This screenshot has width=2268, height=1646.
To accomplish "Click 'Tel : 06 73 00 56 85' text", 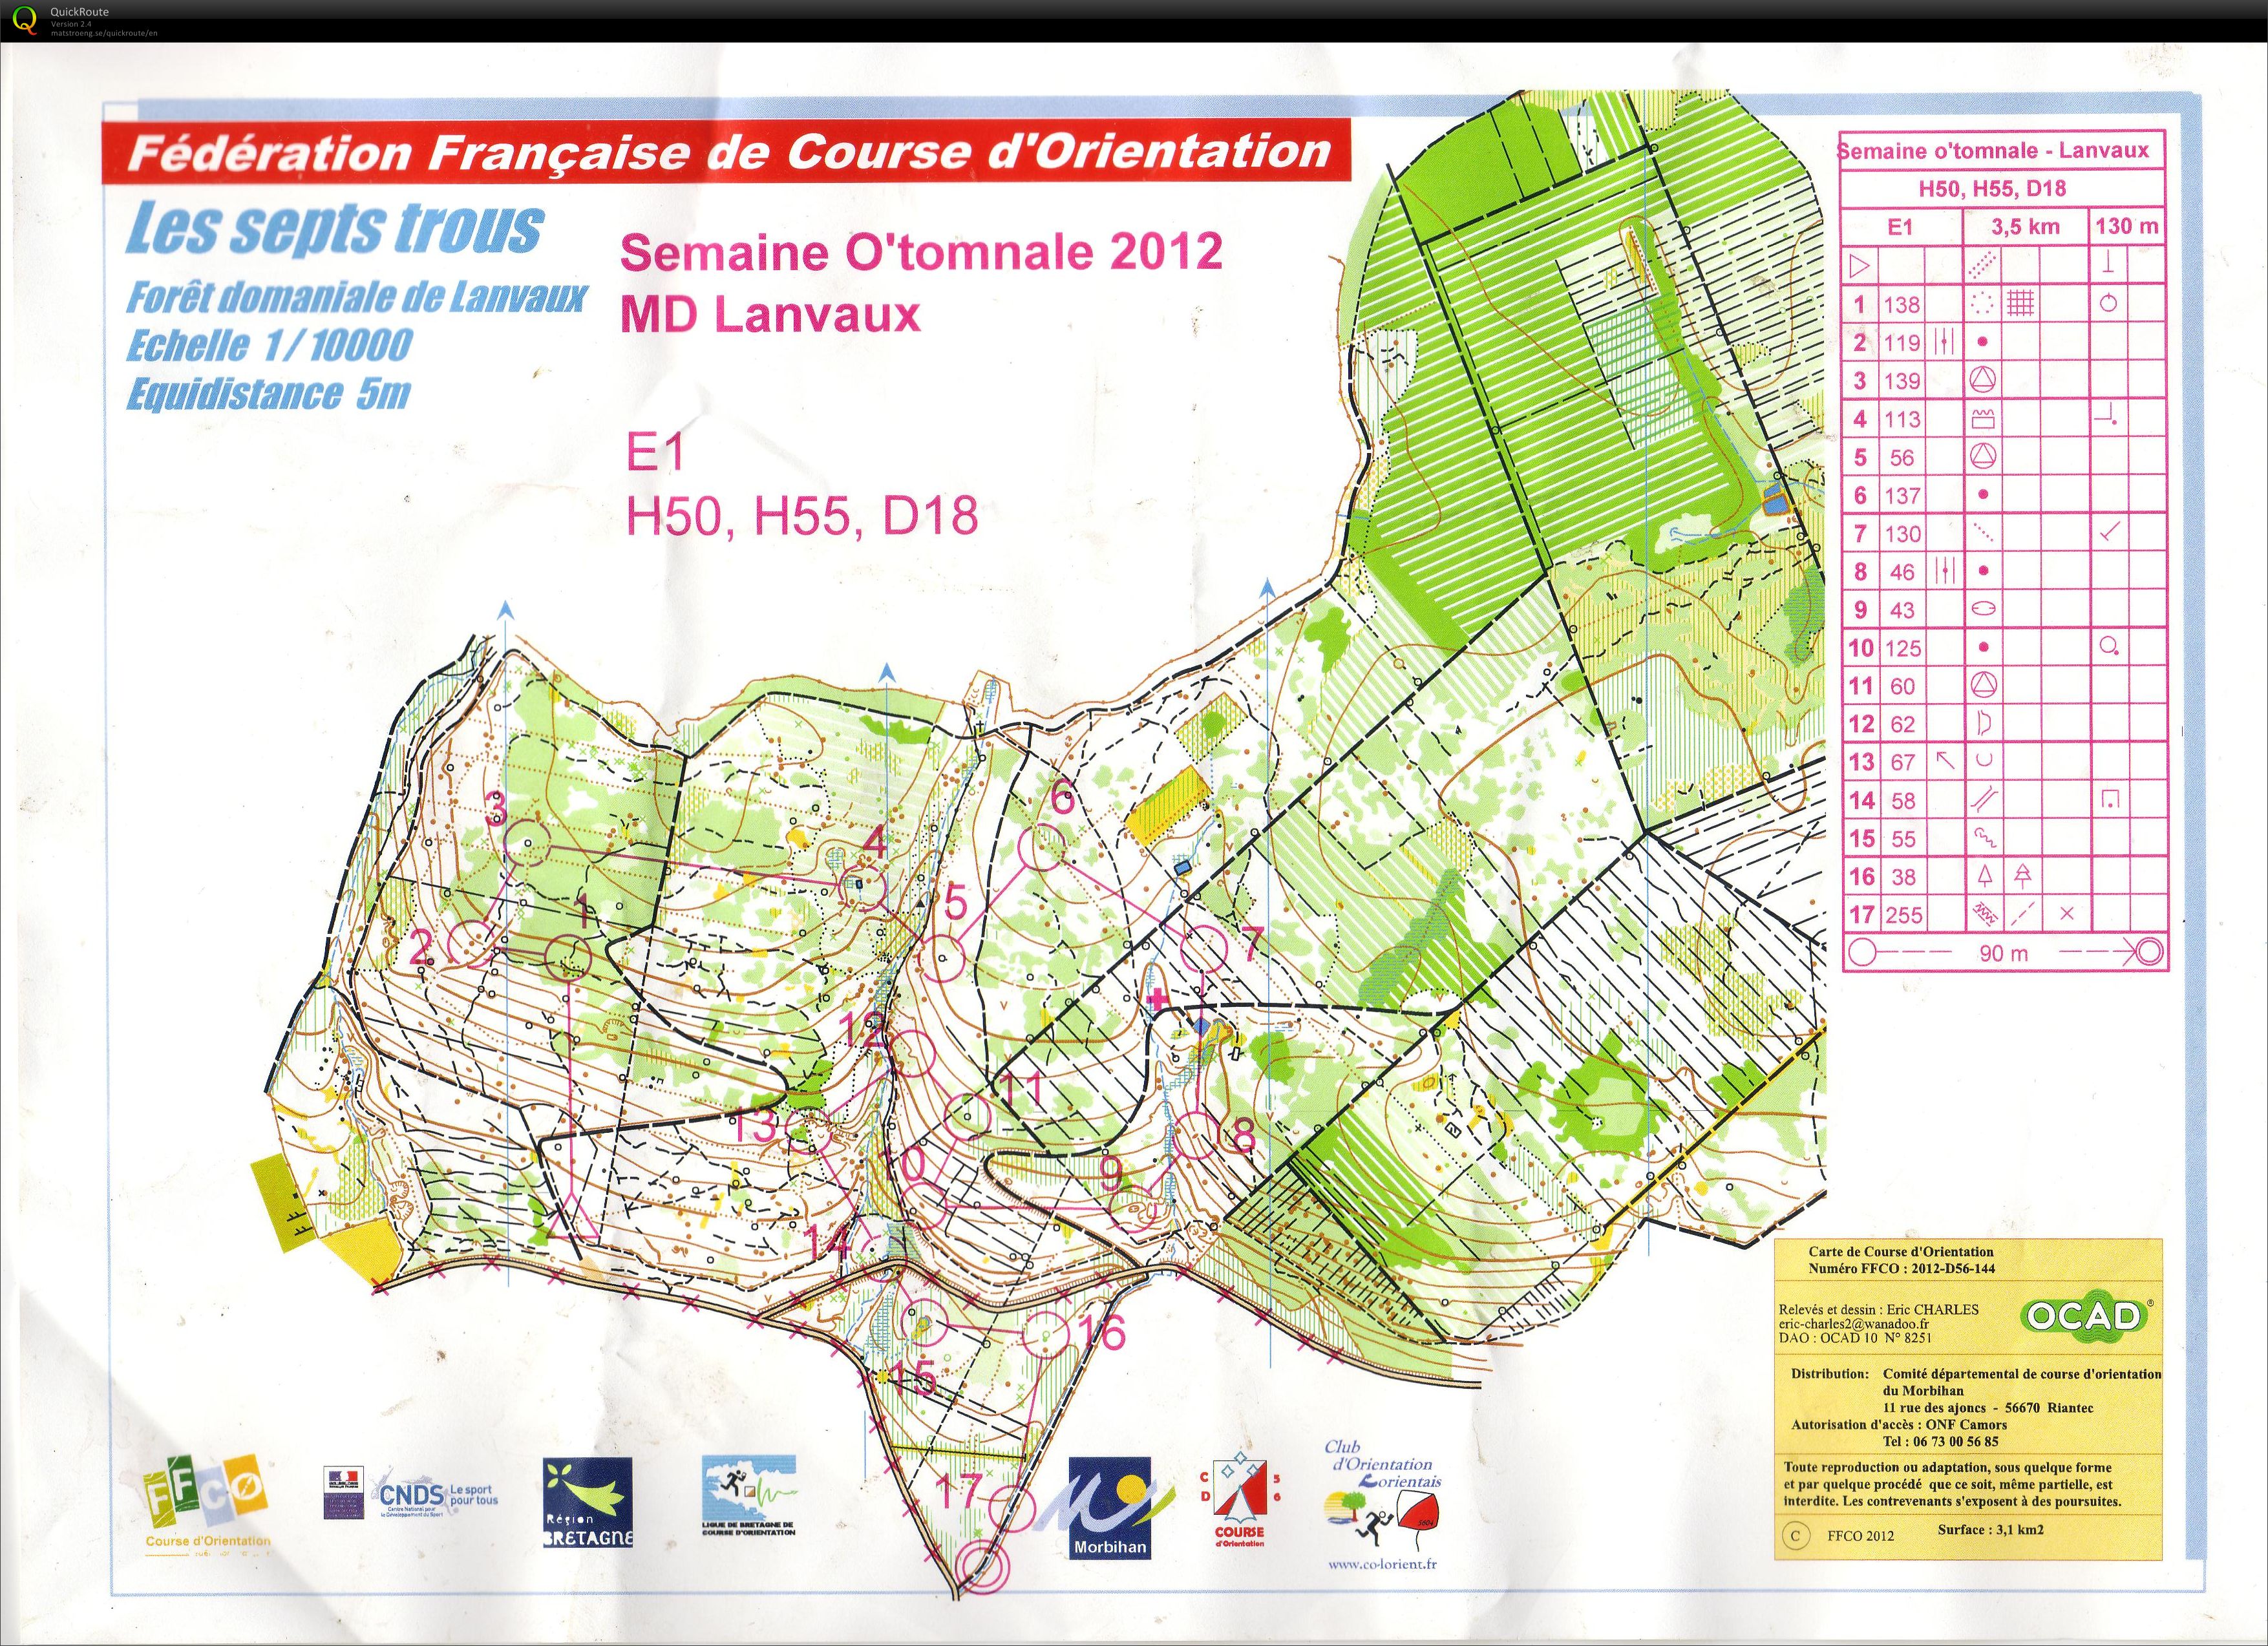I will coord(1941,1441).
